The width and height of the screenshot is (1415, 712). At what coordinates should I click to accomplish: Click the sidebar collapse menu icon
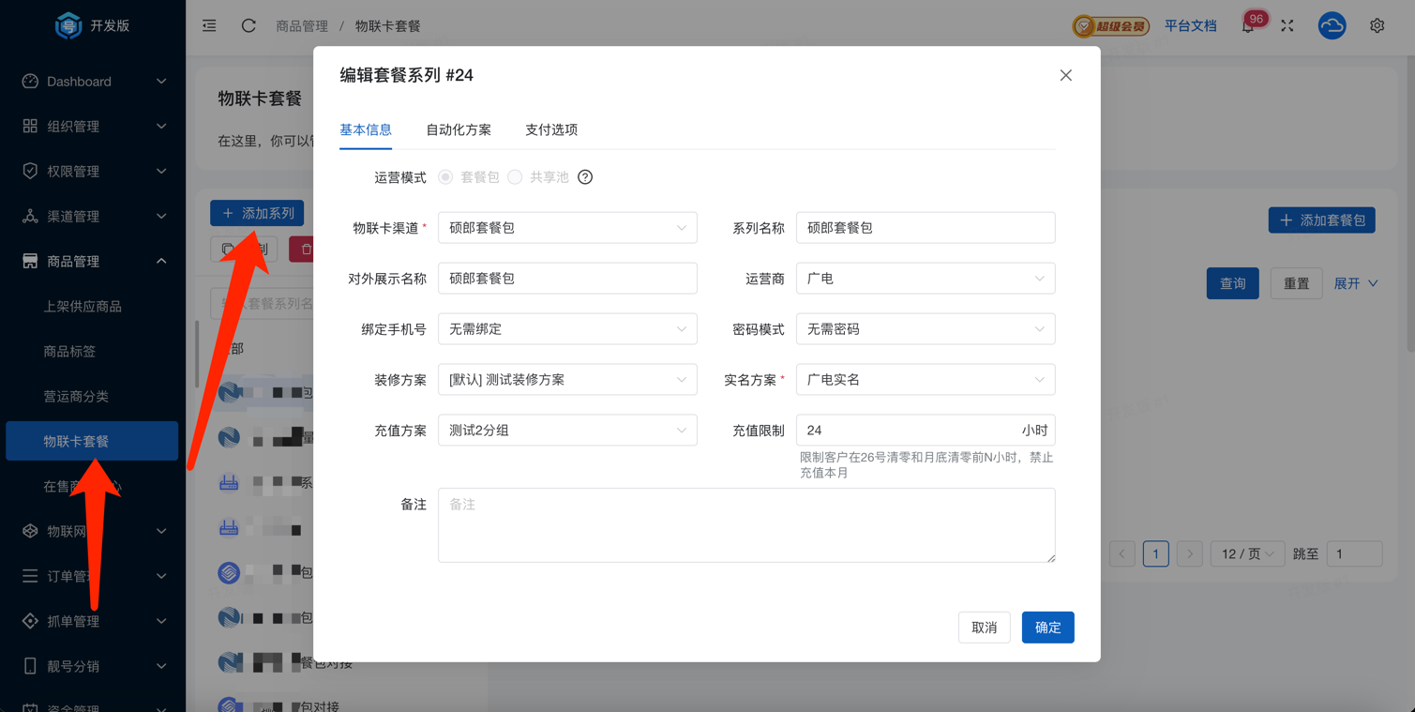209,26
